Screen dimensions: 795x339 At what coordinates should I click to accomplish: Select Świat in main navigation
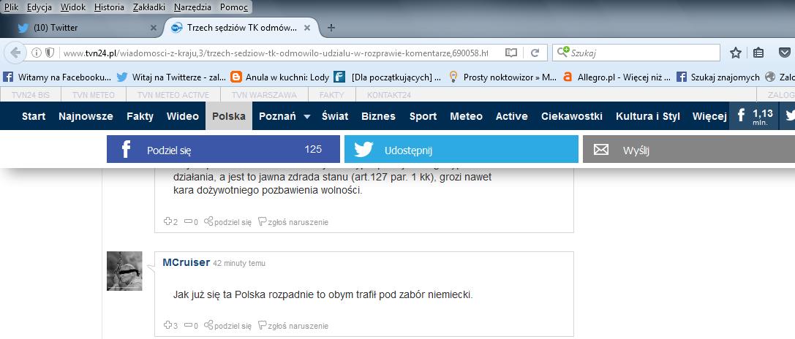click(335, 116)
